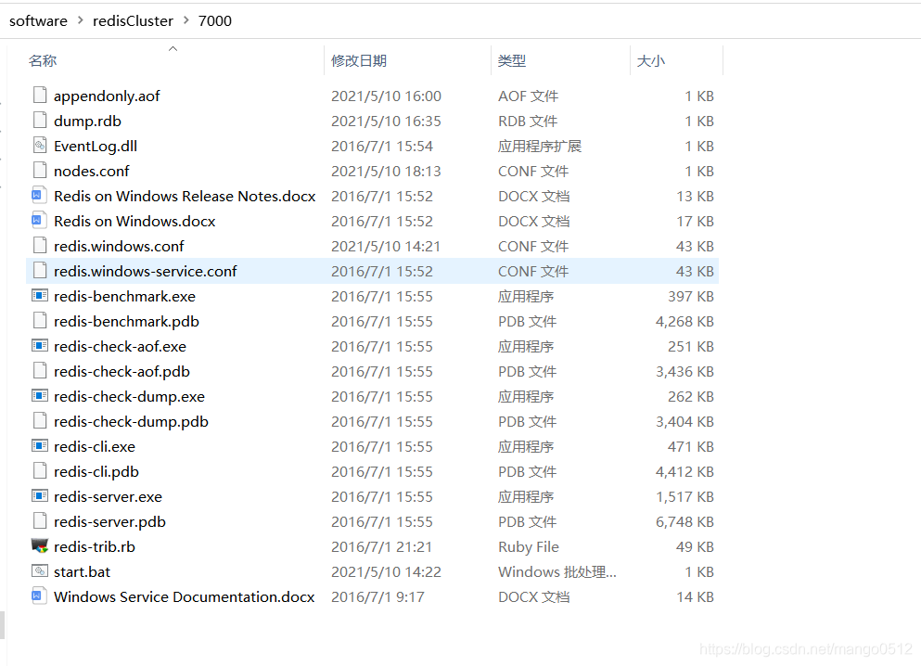Sort by 修改日期 column header
The height and width of the screenshot is (666, 921).
pyautogui.click(x=359, y=60)
